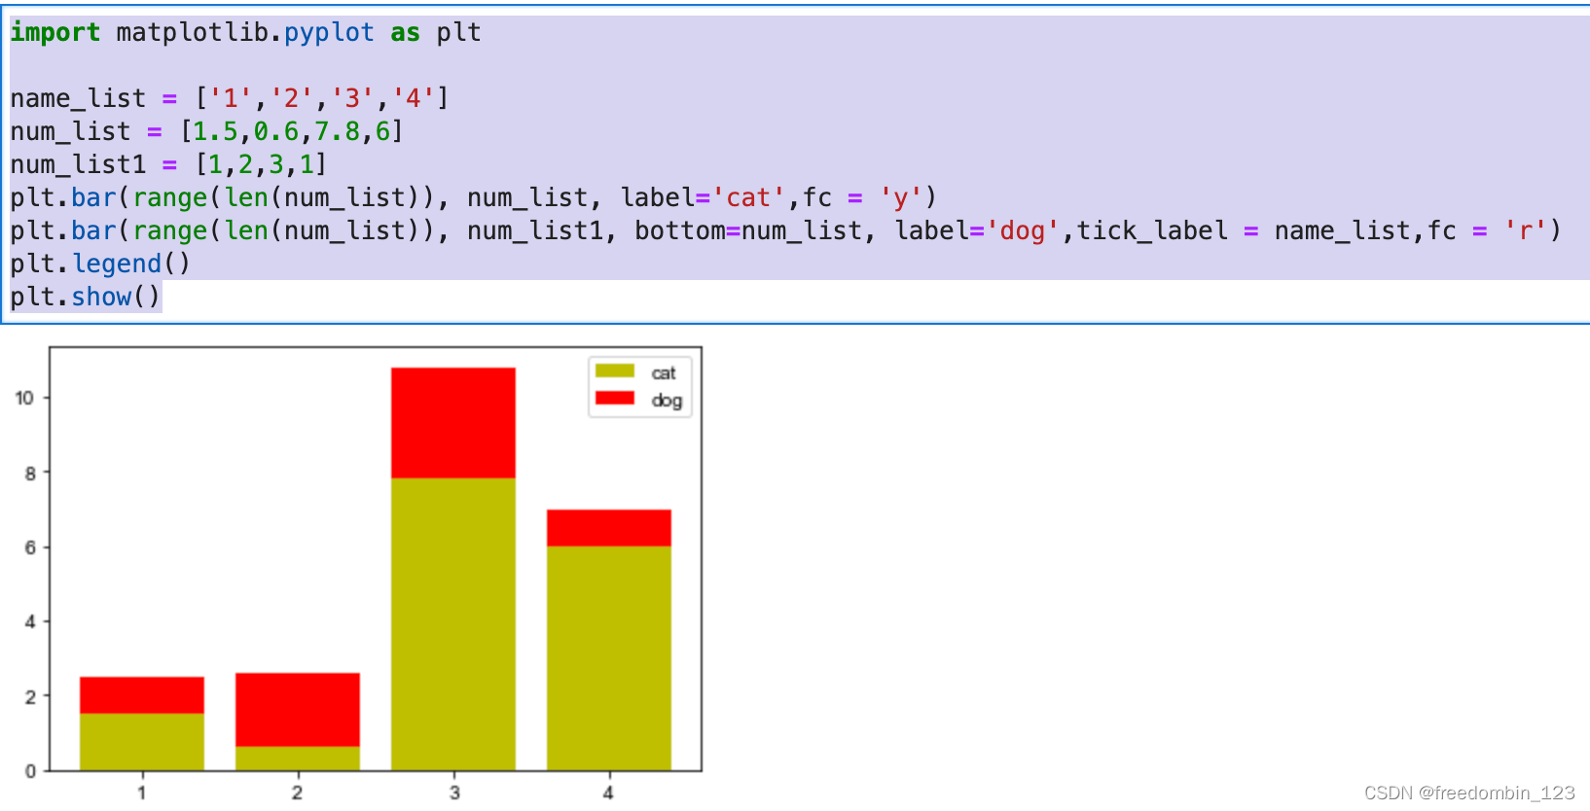Click the label='dog' argument
Image resolution: width=1590 pixels, height=811 pixels.
(977, 230)
